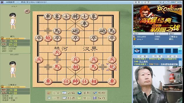Viewport: 184px width, 103px height.
Task: Click user list scrollbar right arrow
Action: pos(181,46)
